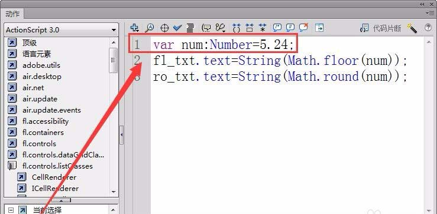Select the 动作 panel tab
The width and height of the screenshot is (437, 214).
click(12, 14)
